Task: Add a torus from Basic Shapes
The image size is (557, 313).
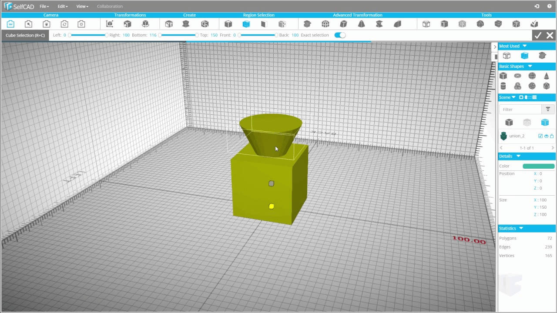Action: 517,76
